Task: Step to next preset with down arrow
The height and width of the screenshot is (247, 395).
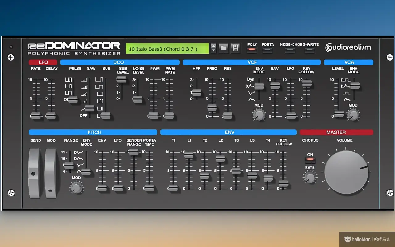Action: 214,51
